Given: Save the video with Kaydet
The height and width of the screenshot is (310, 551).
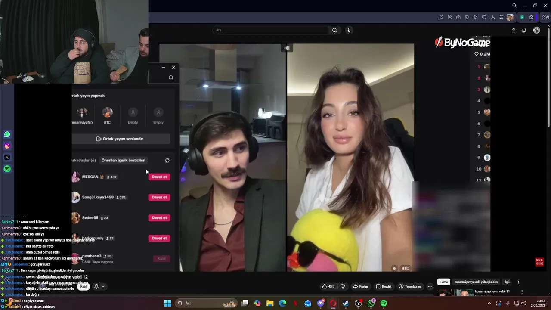Looking at the screenshot, I should coord(384,286).
